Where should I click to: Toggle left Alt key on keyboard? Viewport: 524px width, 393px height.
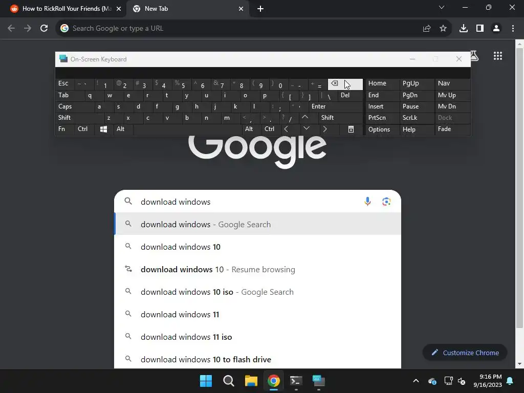(123, 129)
